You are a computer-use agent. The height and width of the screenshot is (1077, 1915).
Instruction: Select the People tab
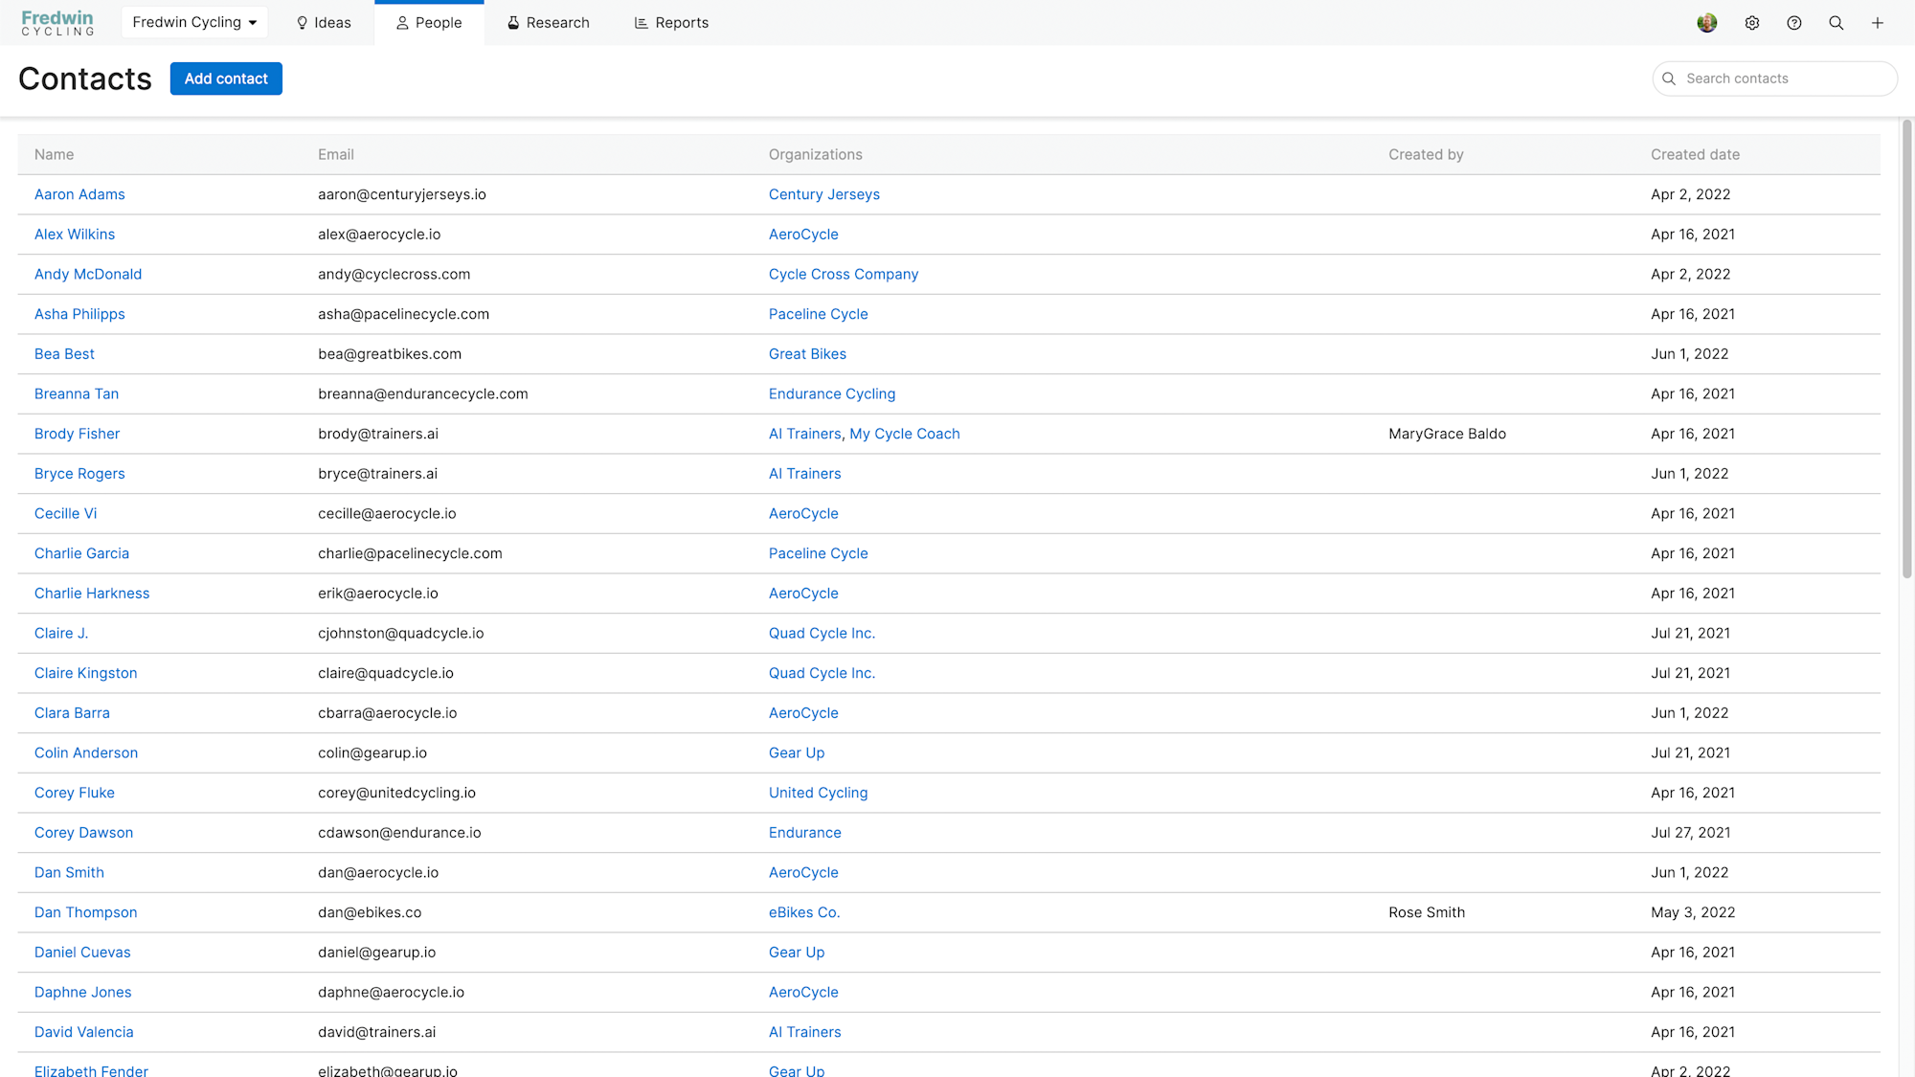click(429, 23)
